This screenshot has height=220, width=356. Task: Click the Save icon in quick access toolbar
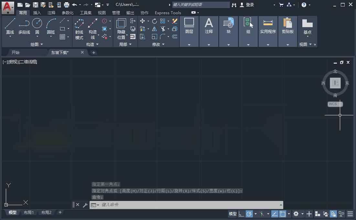pyautogui.click(x=36, y=5)
